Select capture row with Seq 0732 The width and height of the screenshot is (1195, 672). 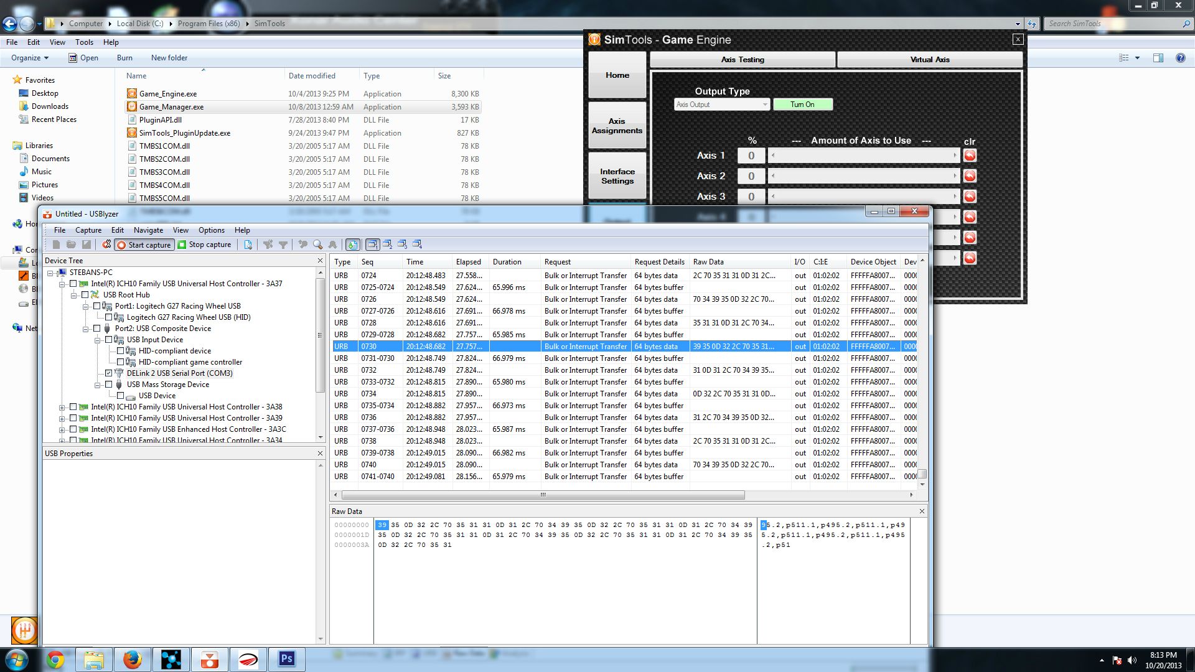tap(625, 370)
